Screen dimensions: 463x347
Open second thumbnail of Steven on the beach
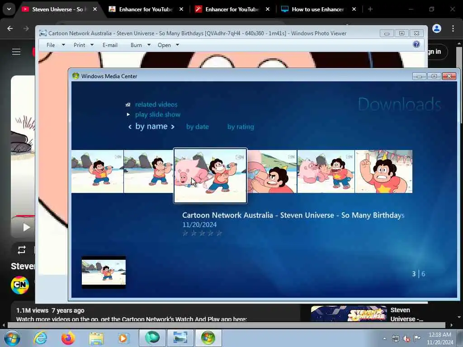point(148,171)
